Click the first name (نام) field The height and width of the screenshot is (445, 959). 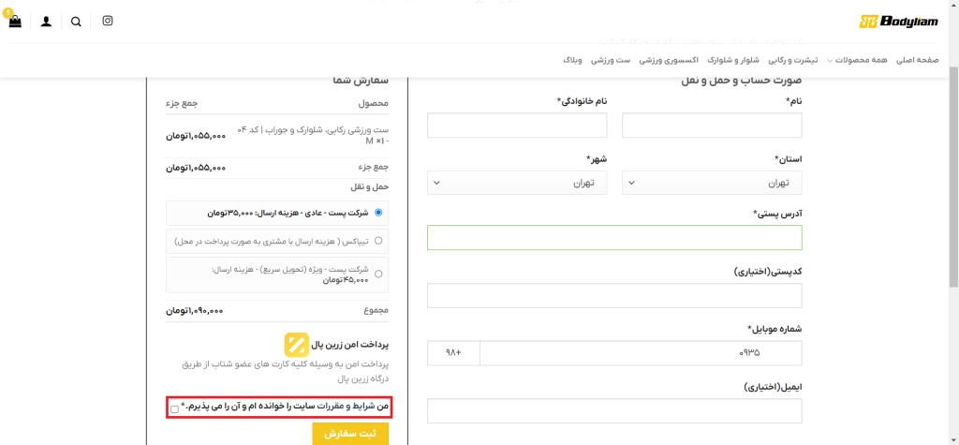point(712,126)
